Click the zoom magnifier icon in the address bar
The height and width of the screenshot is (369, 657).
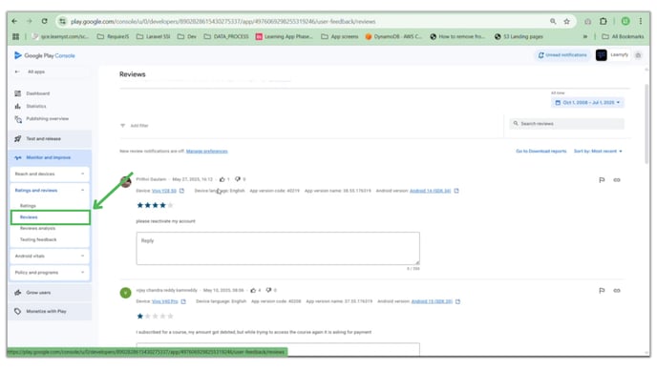553,21
